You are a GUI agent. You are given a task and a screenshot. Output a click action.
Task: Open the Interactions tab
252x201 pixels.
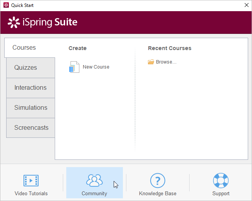point(30,88)
